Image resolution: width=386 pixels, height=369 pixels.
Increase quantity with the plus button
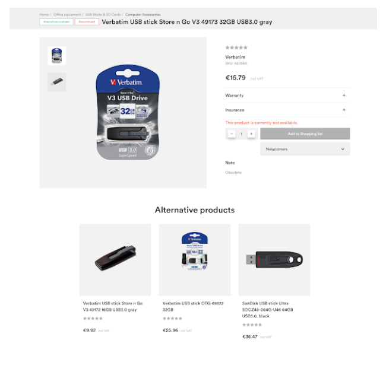coord(251,134)
